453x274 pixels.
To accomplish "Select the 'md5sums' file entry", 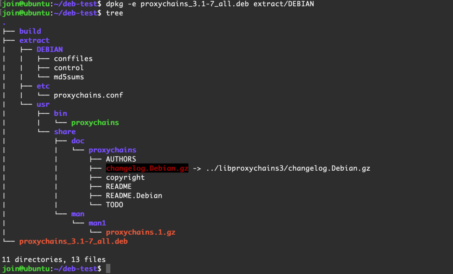I will 69,77.
